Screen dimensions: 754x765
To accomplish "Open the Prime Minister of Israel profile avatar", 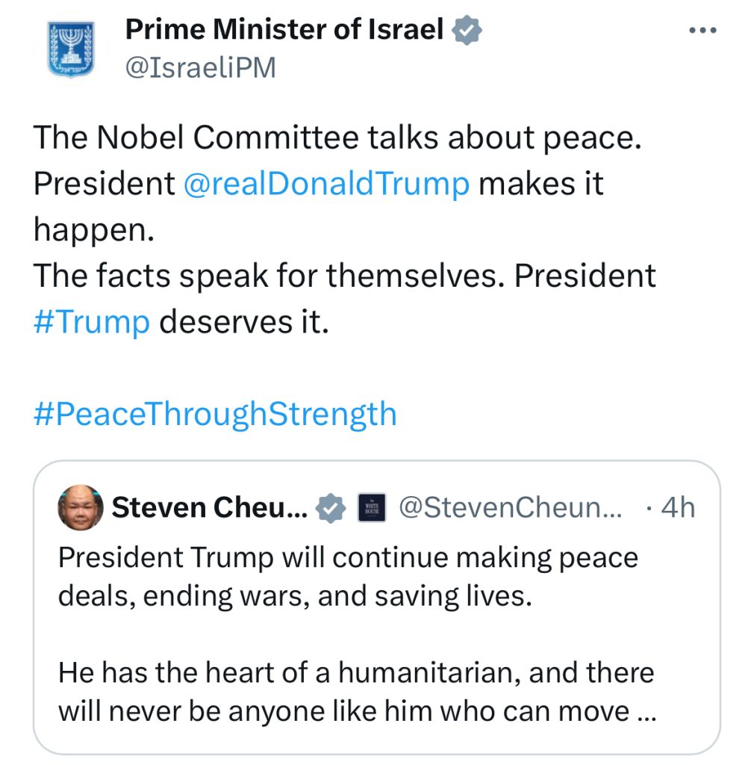I will [72, 49].
